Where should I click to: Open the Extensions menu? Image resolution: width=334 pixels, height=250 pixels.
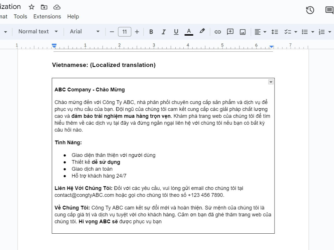point(47,17)
